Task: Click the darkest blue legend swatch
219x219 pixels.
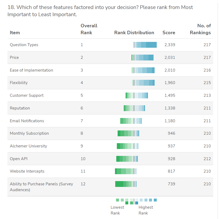Action: (x=137, y=203)
